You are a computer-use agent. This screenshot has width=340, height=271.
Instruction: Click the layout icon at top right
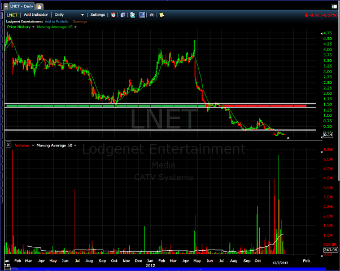[x=334, y=7]
